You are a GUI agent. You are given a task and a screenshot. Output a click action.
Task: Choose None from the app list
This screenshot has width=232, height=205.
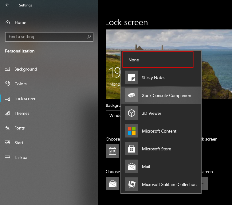158,60
